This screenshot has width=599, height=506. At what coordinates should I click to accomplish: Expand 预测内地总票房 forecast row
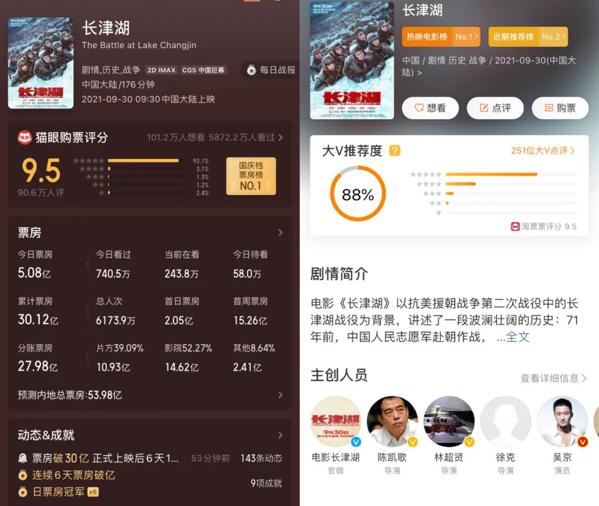[150, 395]
